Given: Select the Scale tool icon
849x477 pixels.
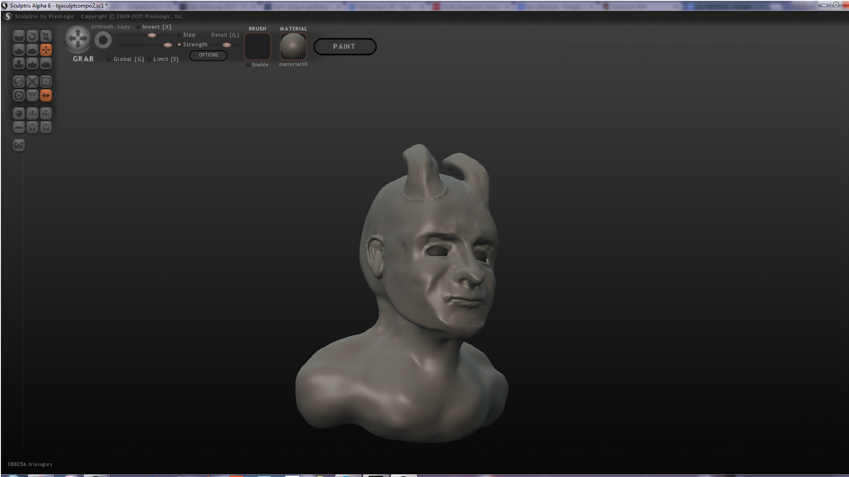Looking at the screenshot, I should 46,36.
